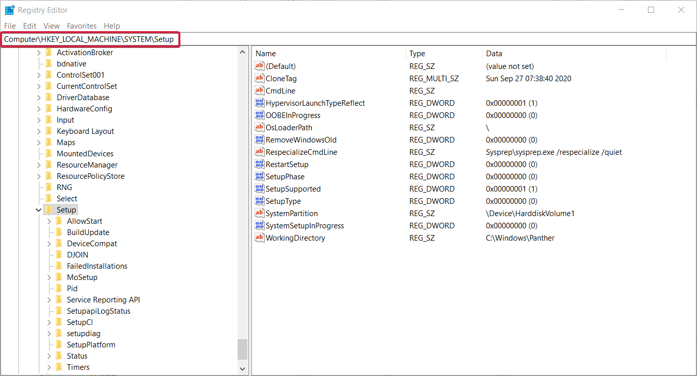Select the ResourcePolicyStore key
697x376 pixels.
coord(90,176)
